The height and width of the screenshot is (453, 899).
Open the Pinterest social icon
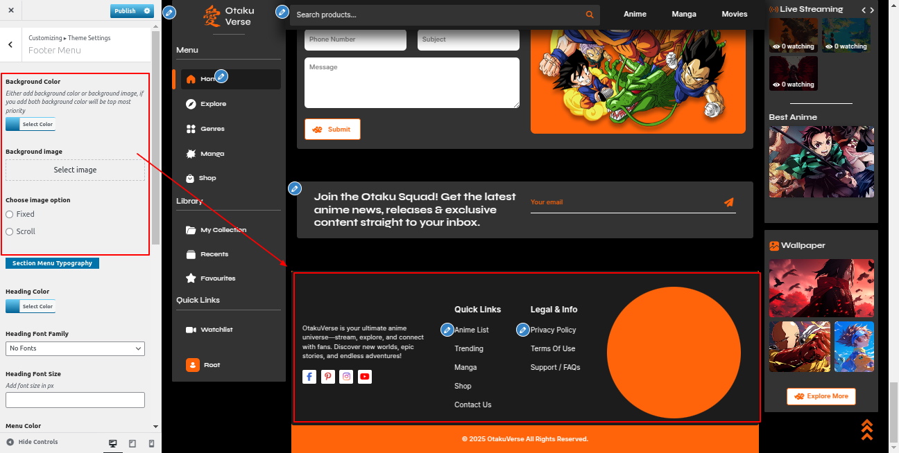[328, 377]
